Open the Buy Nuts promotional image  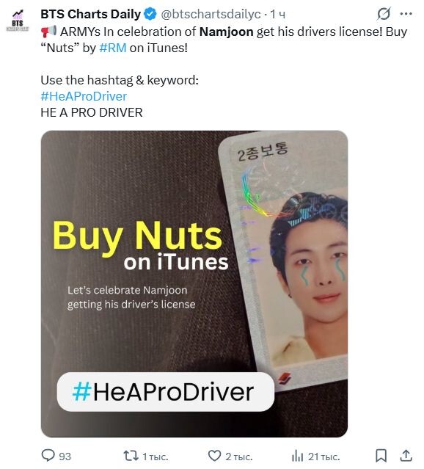pyautogui.click(x=194, y=284)
